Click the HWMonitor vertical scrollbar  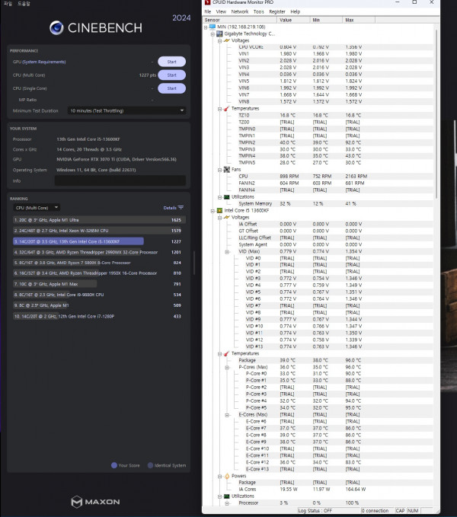pyautogui.click(x=436, y=113)
